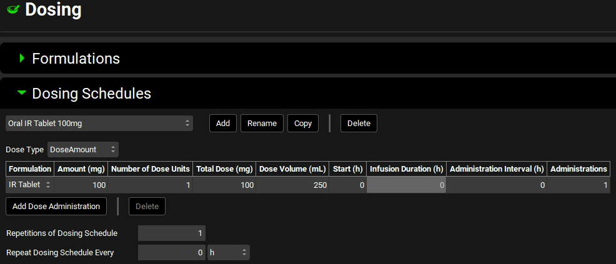Click the Dose Volume cell showing 250
616x264 pixels.
292,185
